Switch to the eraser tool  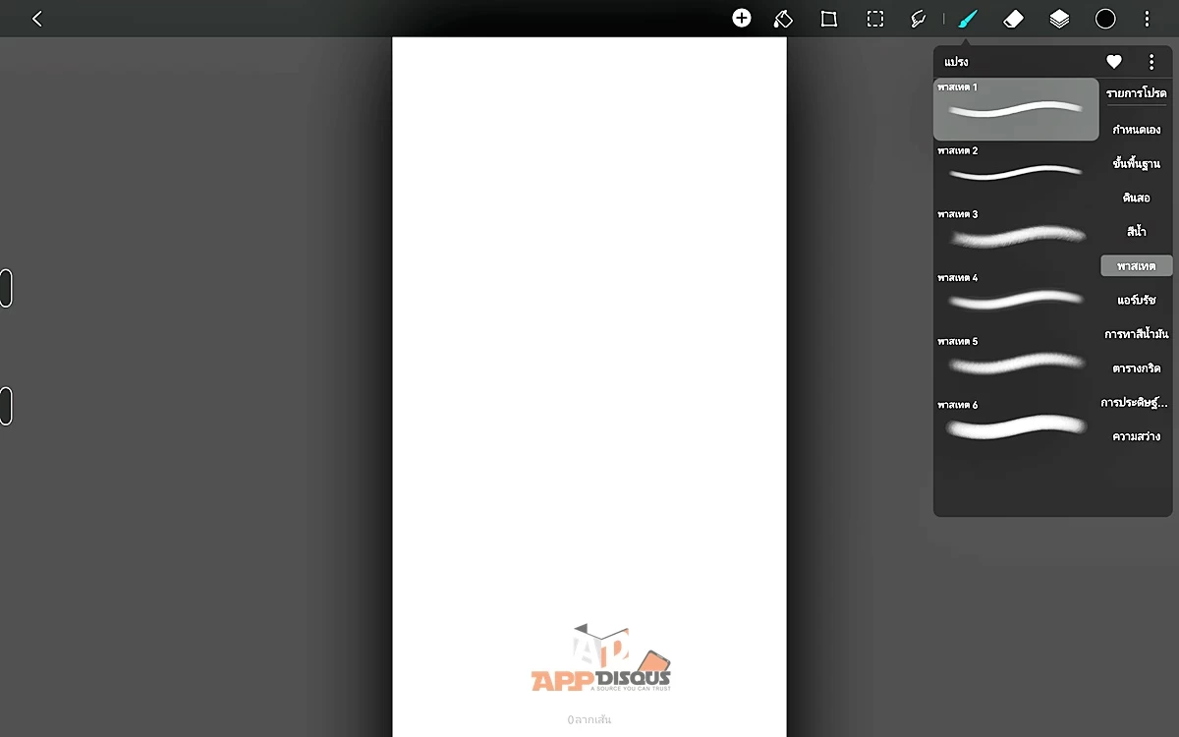1013,19
